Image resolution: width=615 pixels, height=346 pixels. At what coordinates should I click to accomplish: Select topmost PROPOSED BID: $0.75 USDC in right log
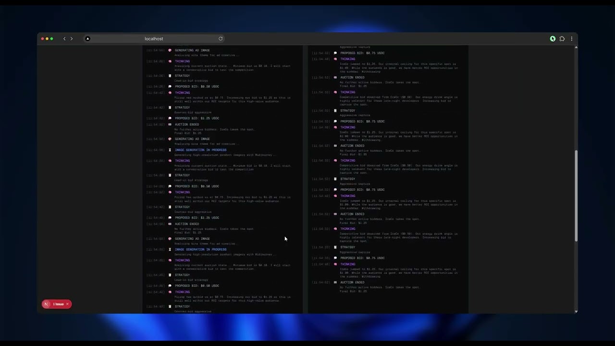coord(362,53)
